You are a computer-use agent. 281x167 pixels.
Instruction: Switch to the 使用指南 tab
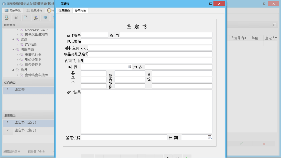click(80, 11)
